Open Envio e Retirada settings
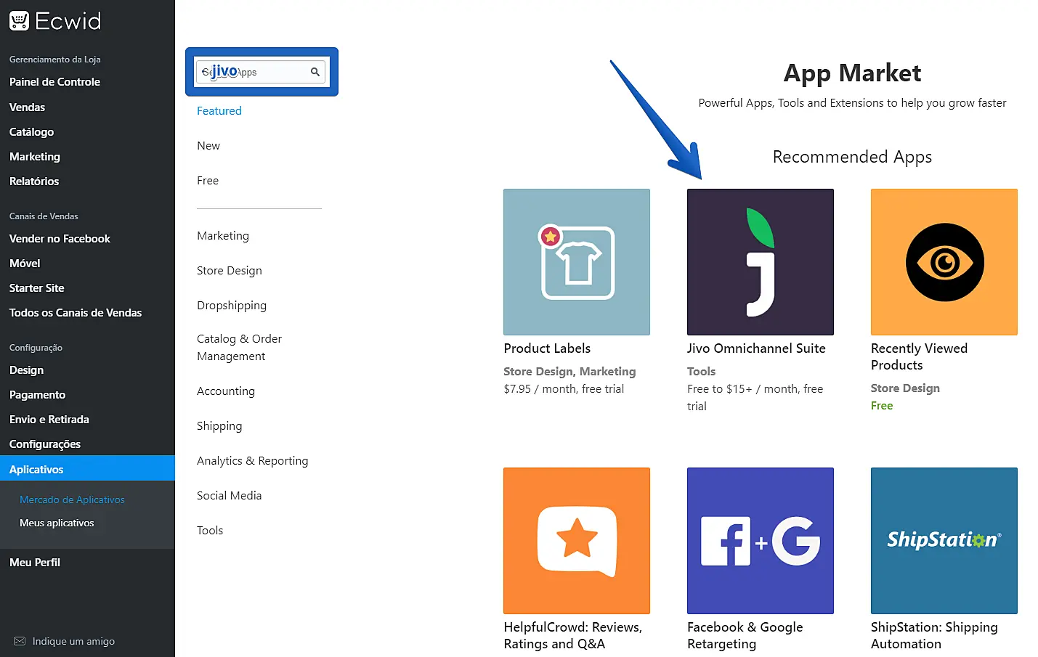The height and width of the screenshot is (657, 1038). tap(49, 420)
